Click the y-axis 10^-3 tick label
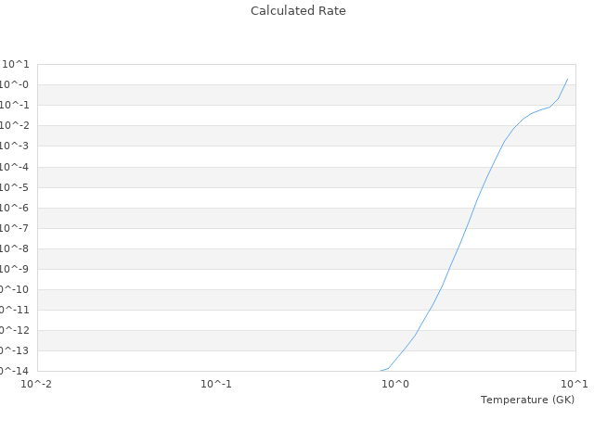 pyautogui.click(x=15, y=146)
